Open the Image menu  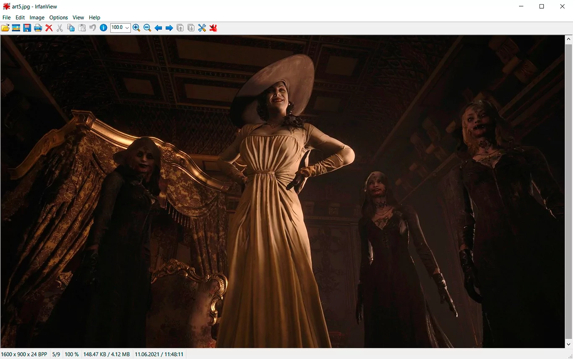point(37,18)
